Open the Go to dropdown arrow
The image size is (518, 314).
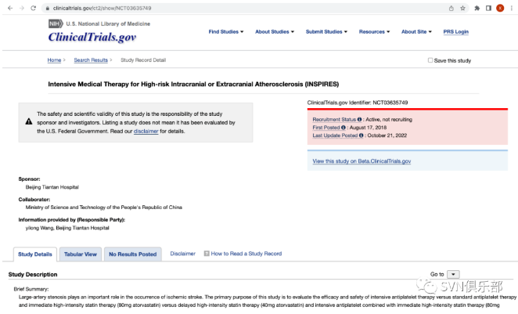(x=453, y=274)
